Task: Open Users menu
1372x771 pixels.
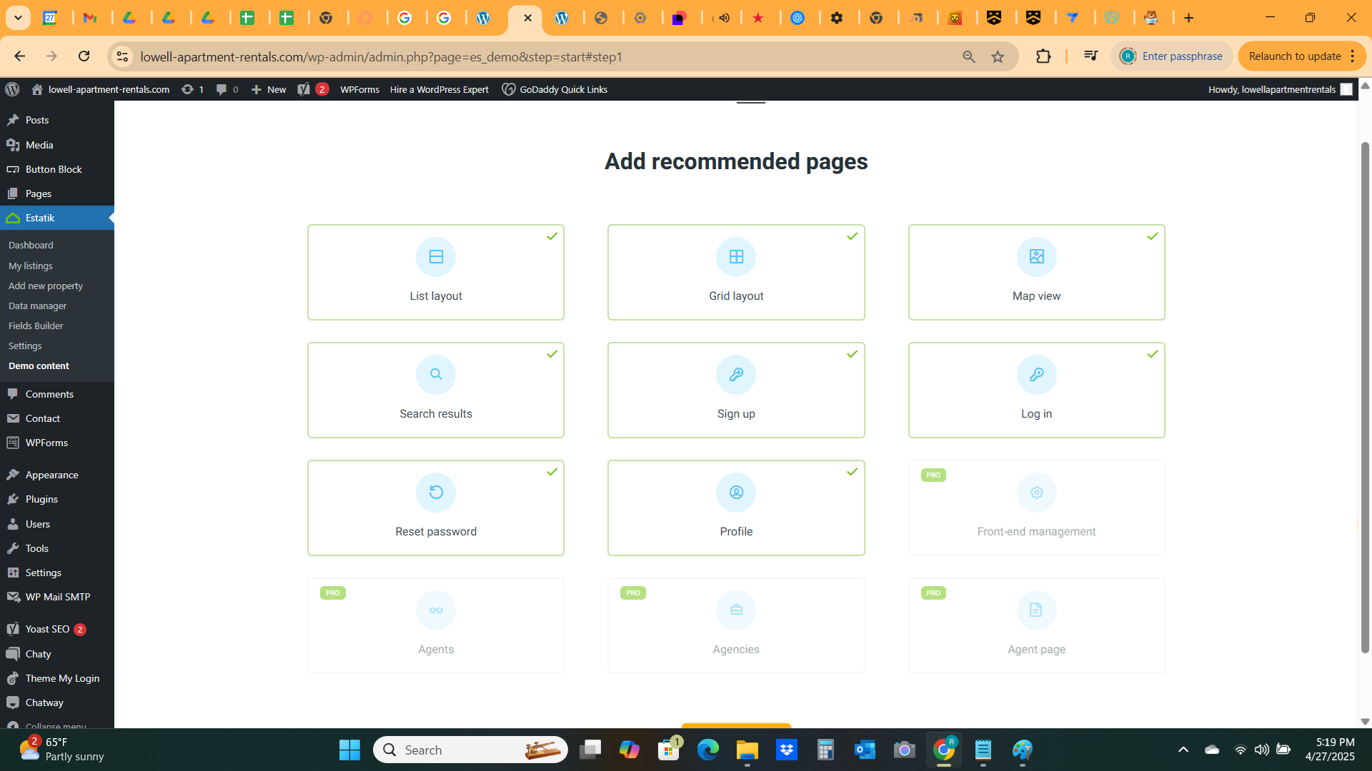Action: click(57, 524)
